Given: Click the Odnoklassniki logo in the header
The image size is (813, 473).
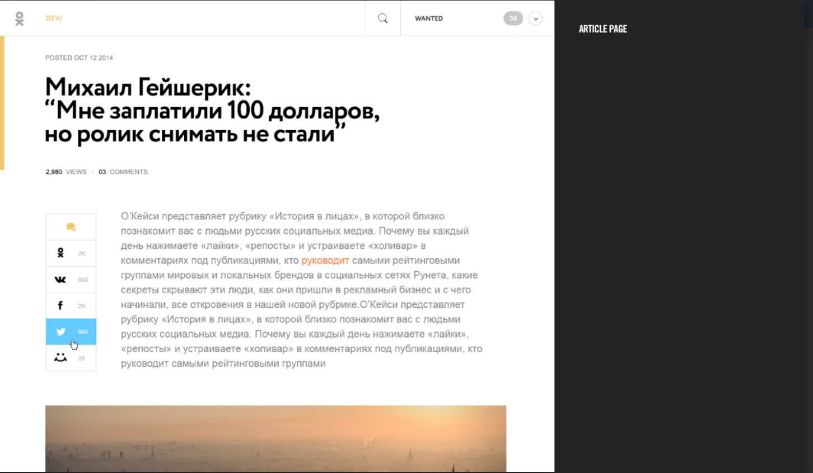Looking at the screenshot, I should click(x=20, y=18).
